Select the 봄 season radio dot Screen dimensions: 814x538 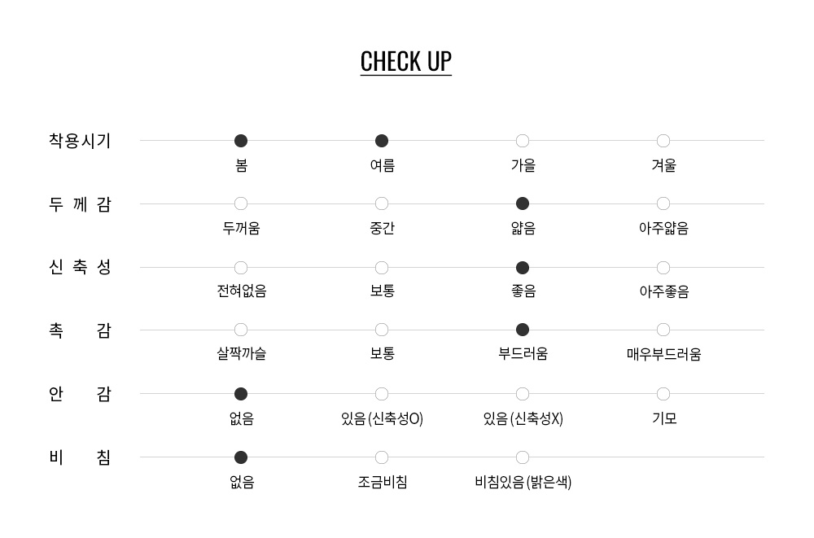tap(241, 141)
